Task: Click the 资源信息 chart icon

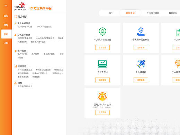Action: 16,66
